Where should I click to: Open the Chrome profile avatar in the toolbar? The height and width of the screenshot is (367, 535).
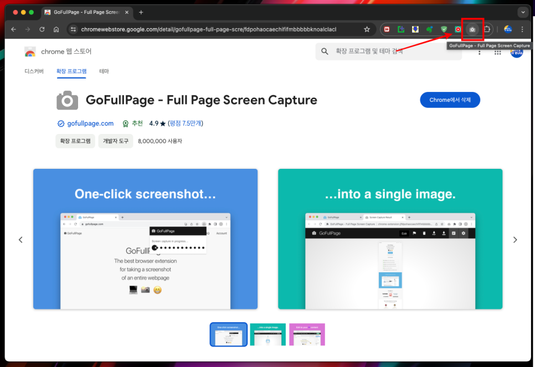point(508,29)
